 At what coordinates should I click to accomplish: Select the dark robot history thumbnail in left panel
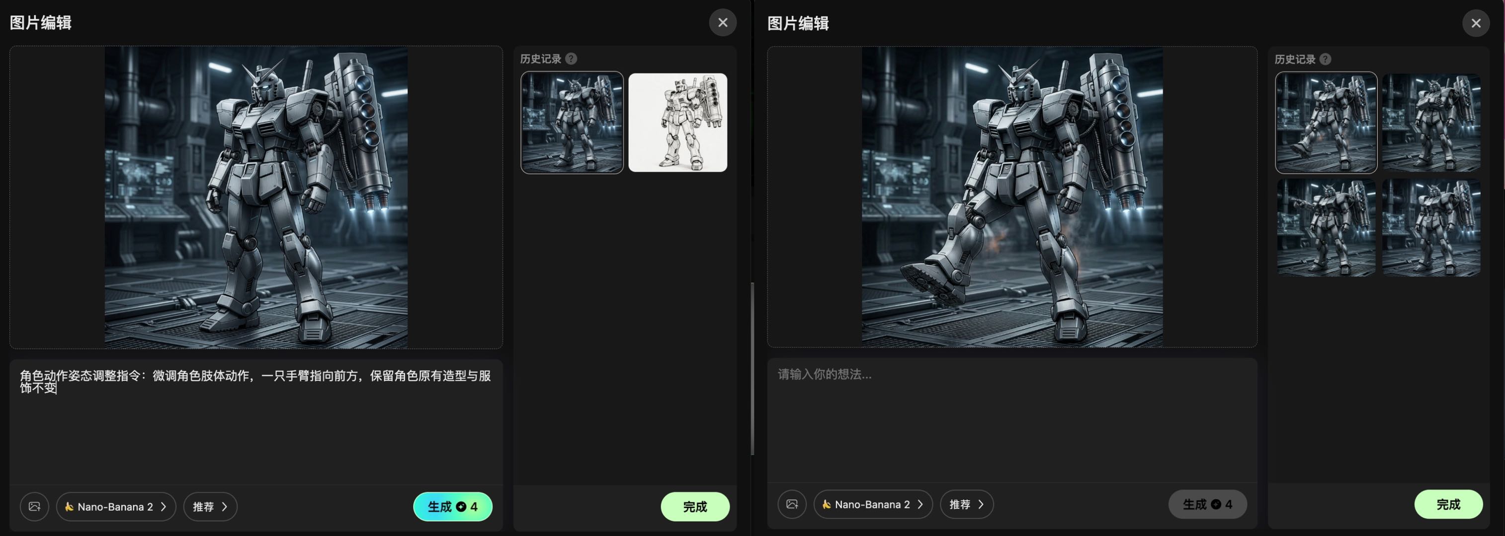pos(572,123)
